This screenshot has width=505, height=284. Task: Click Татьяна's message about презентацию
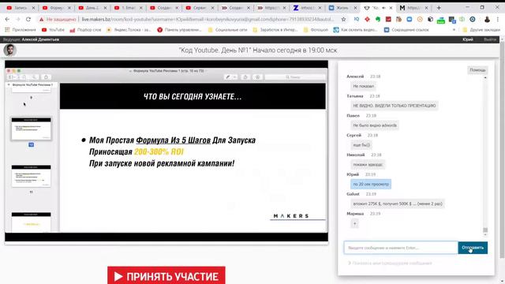395,106
